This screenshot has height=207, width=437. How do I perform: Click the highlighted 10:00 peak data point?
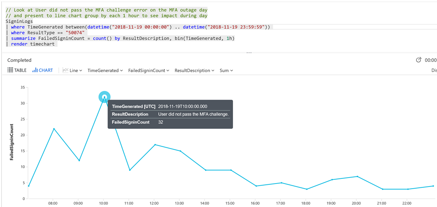(x=105, y=97)
